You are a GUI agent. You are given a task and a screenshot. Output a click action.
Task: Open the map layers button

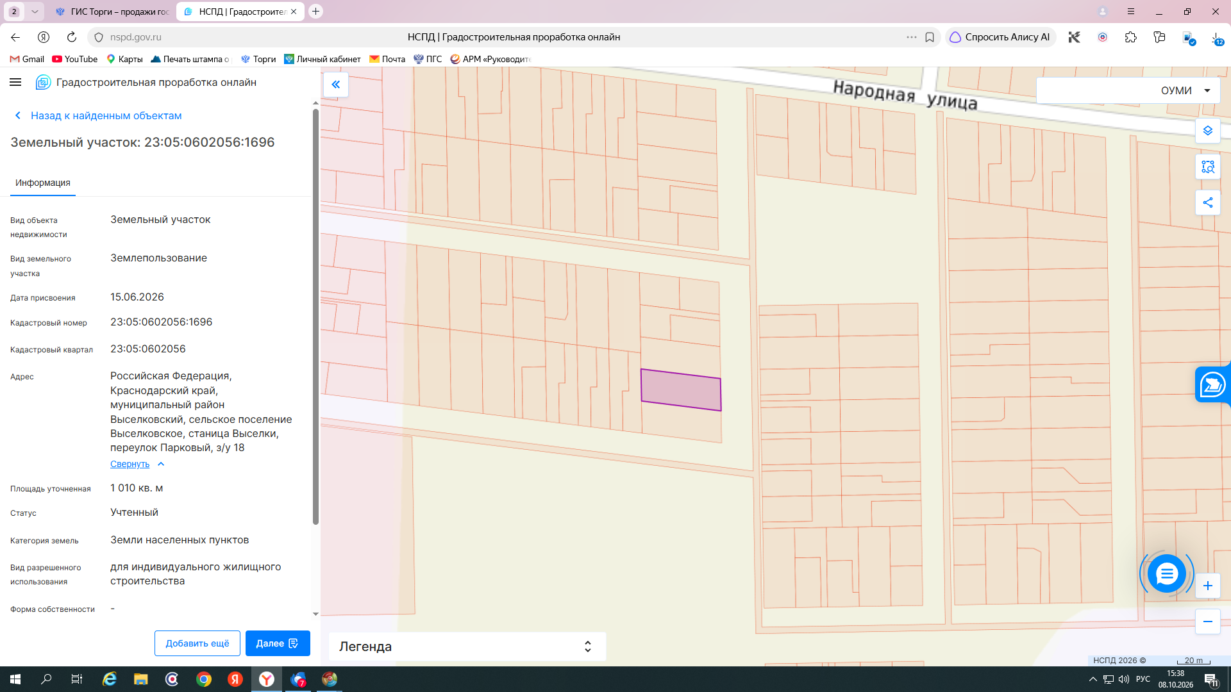point(1207,131)
